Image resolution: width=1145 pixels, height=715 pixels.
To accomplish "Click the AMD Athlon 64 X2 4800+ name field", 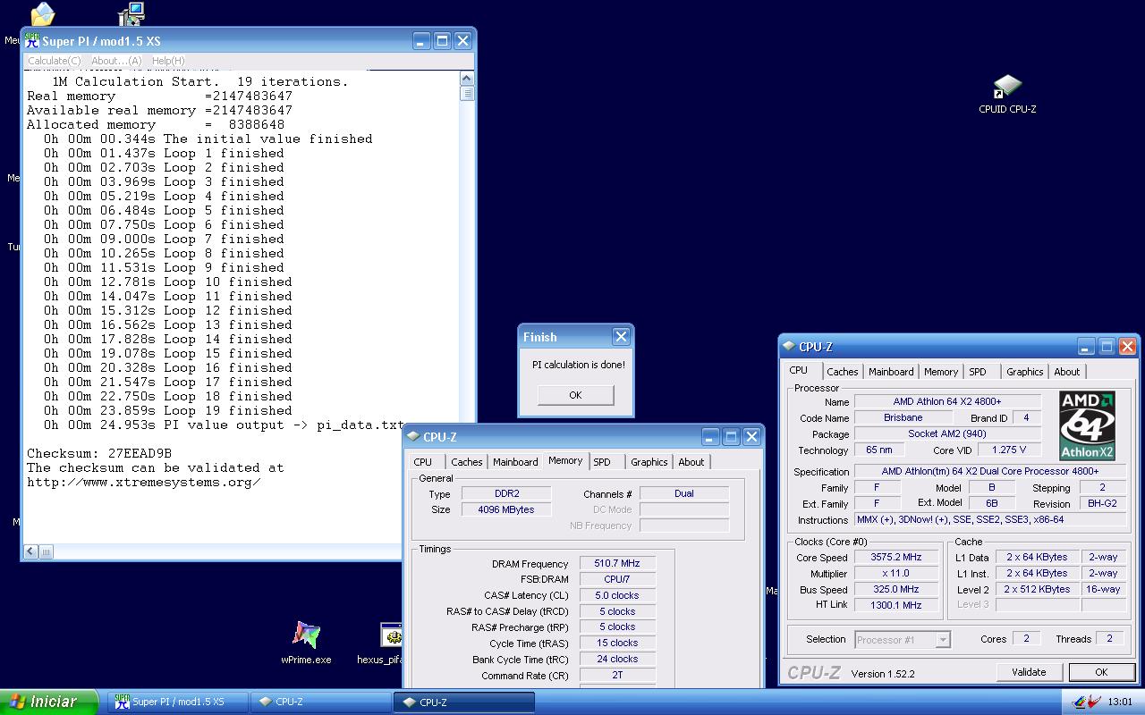I will click(947, 401).
